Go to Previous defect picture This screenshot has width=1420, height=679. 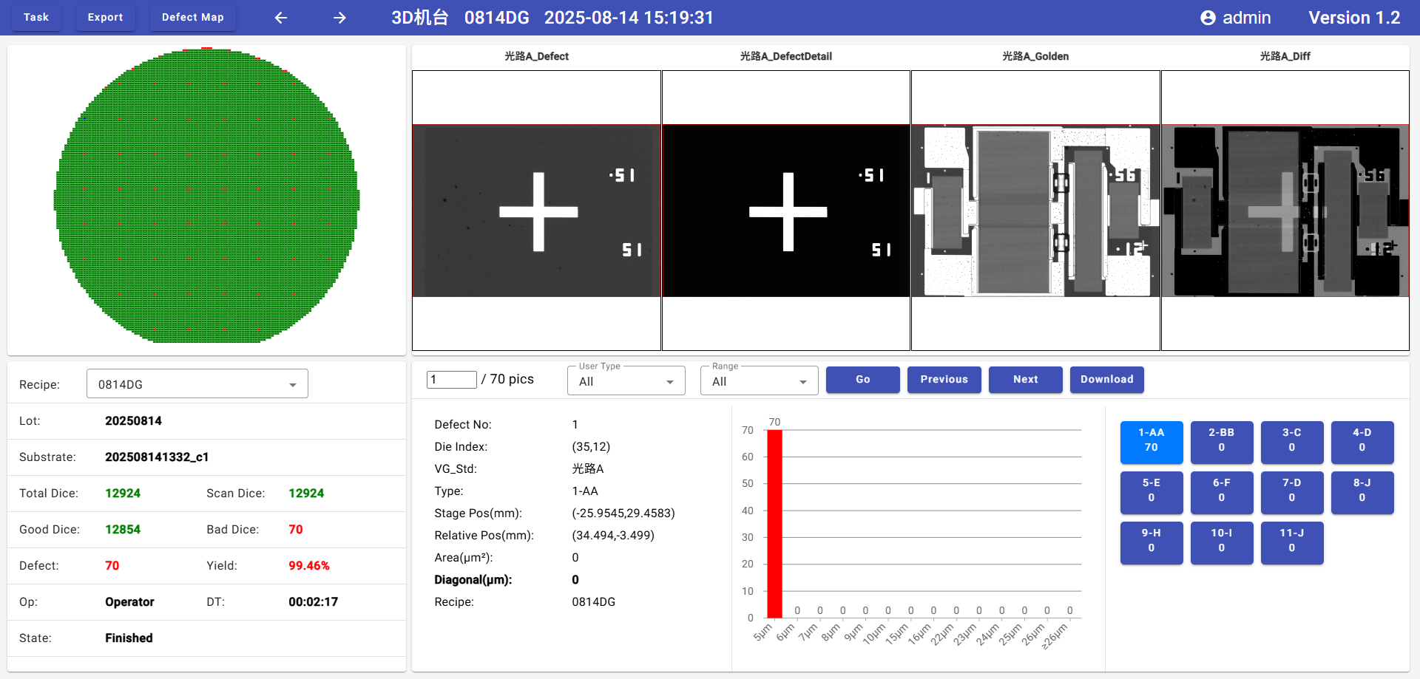tap(944, 379)
